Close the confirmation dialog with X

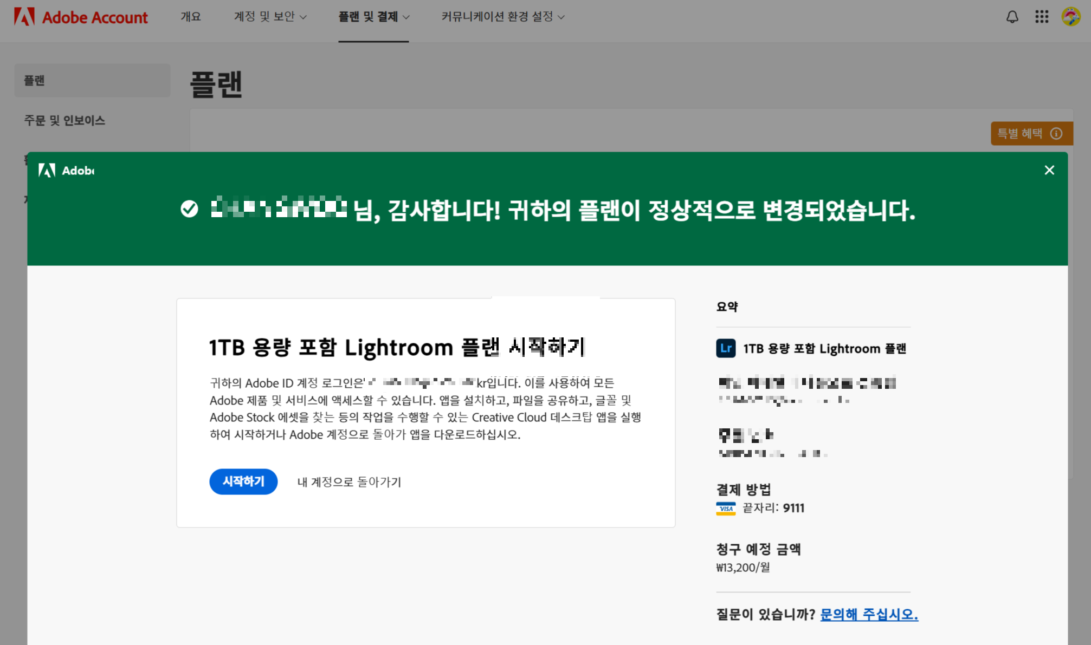coord(1049,170)
